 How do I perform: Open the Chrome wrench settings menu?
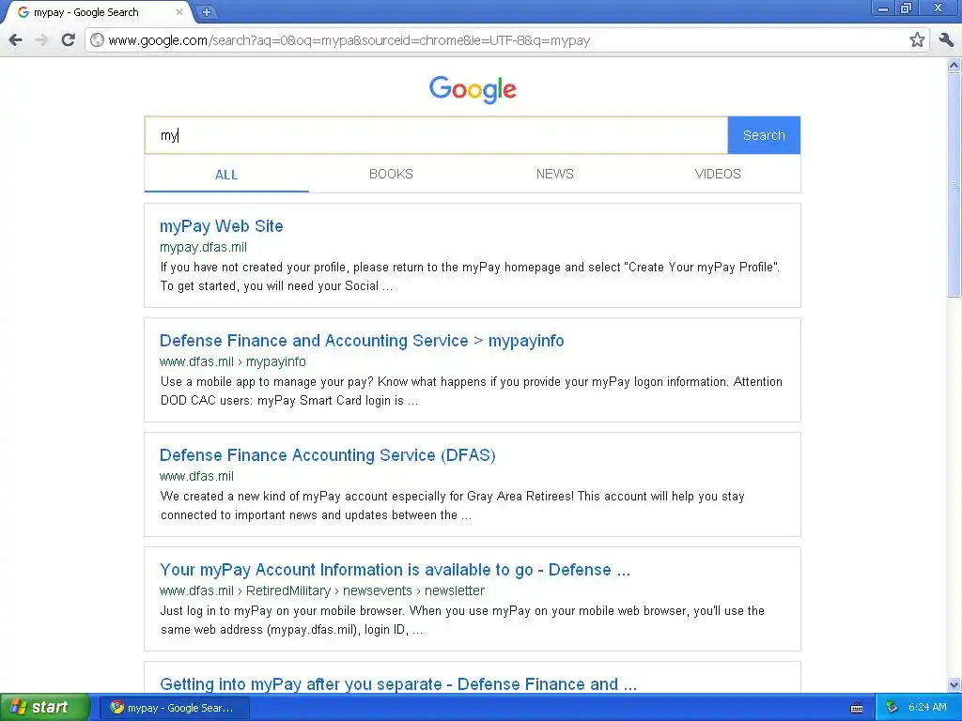point(946,40)
